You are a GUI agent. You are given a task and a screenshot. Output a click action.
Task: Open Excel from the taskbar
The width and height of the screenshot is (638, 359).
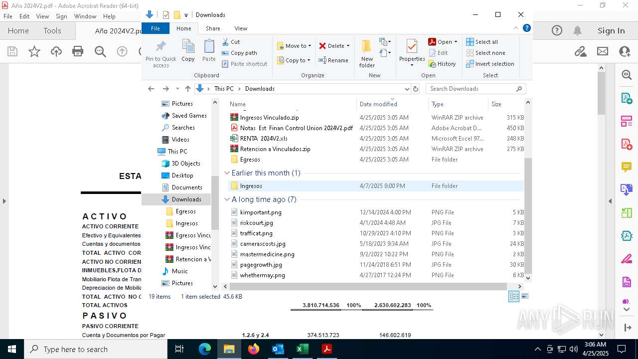click(302, 349)
